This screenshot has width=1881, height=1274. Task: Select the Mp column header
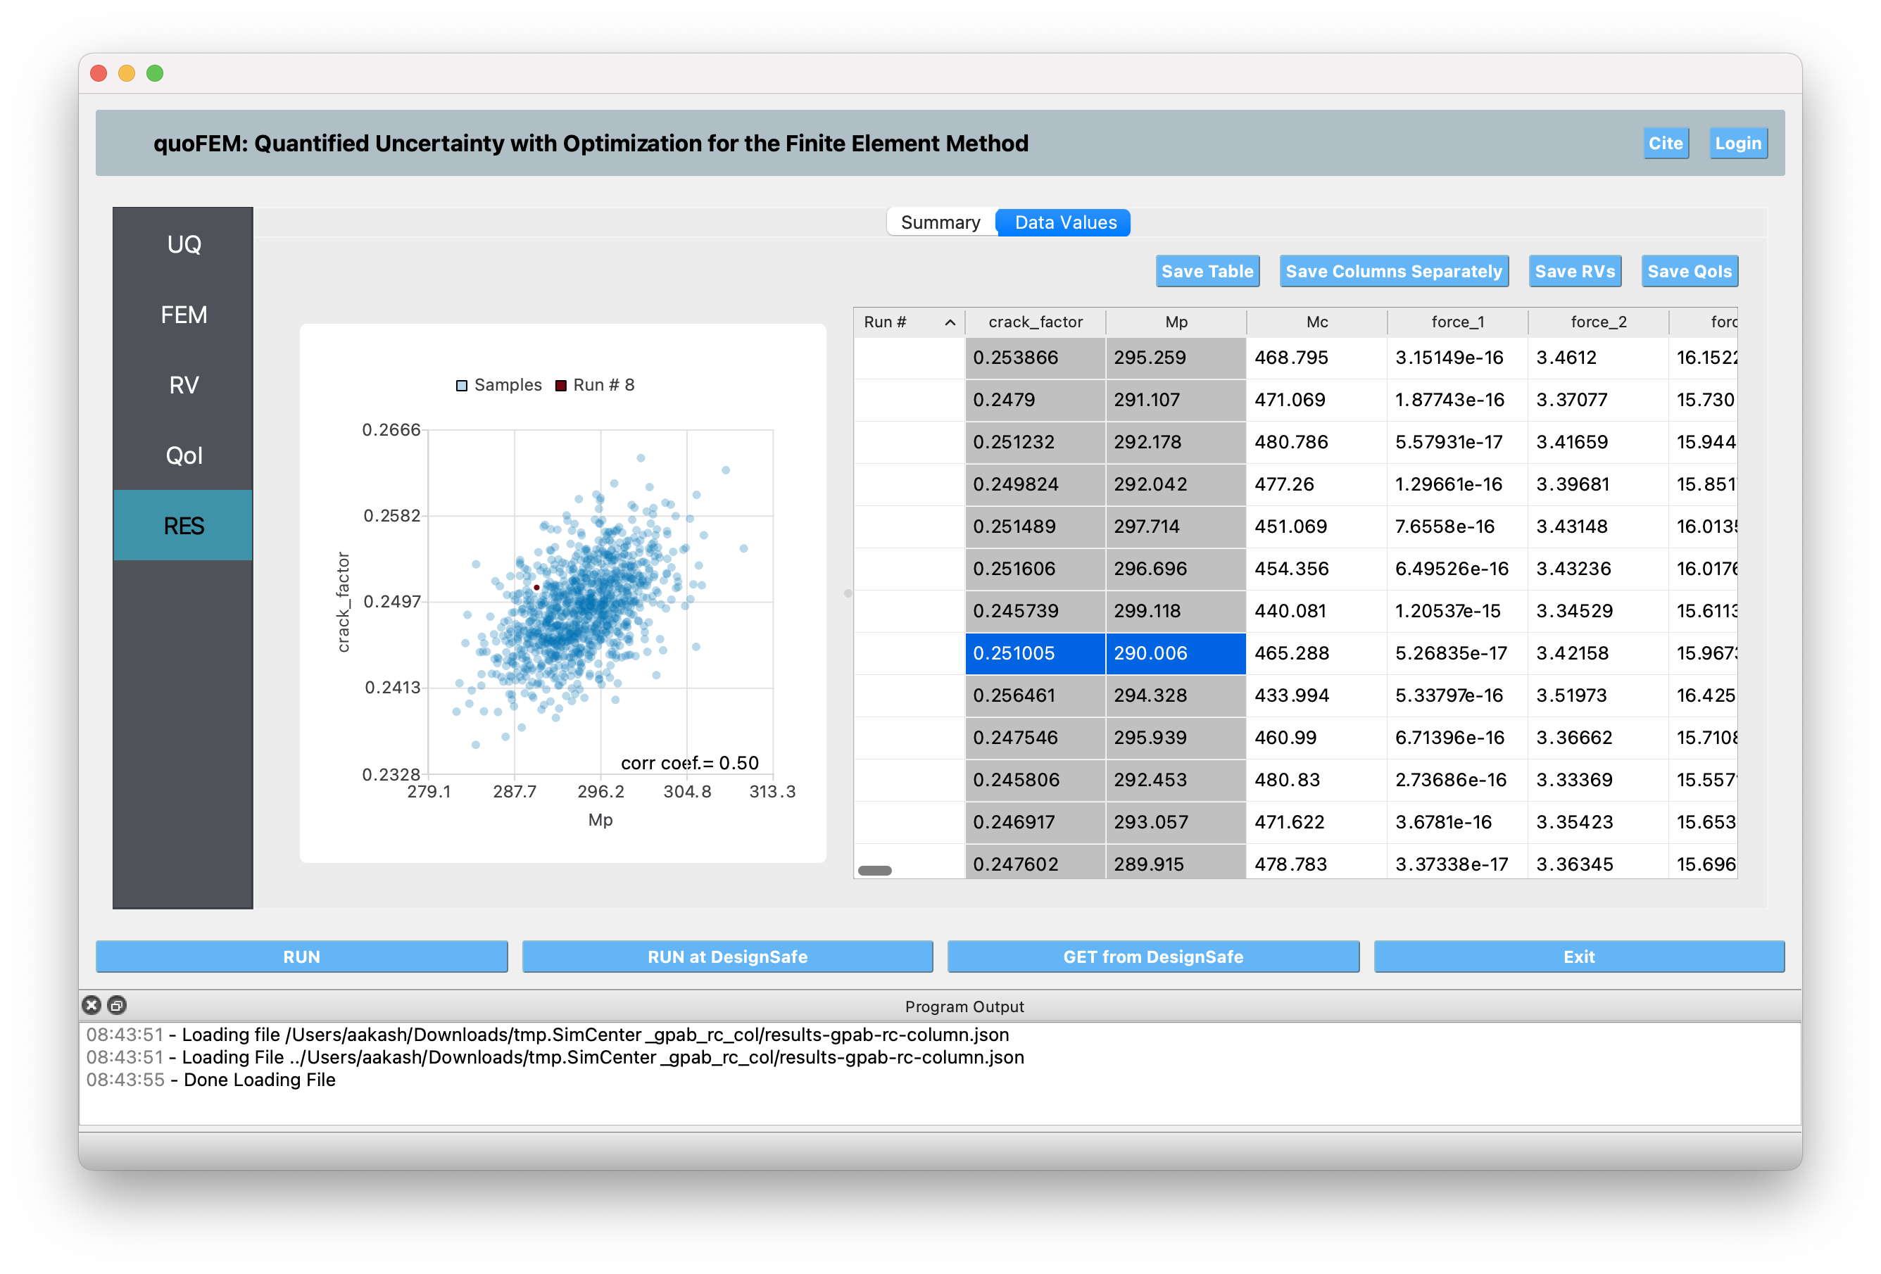(1176, 322)
